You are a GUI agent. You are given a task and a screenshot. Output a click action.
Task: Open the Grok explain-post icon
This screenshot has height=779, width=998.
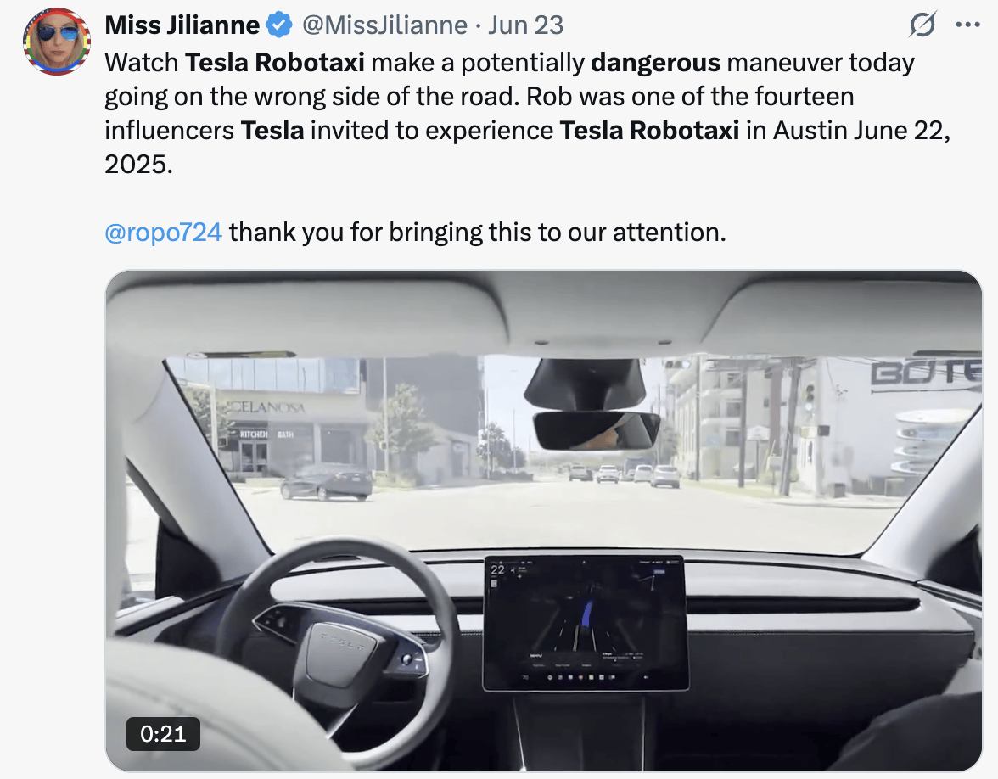922,25
